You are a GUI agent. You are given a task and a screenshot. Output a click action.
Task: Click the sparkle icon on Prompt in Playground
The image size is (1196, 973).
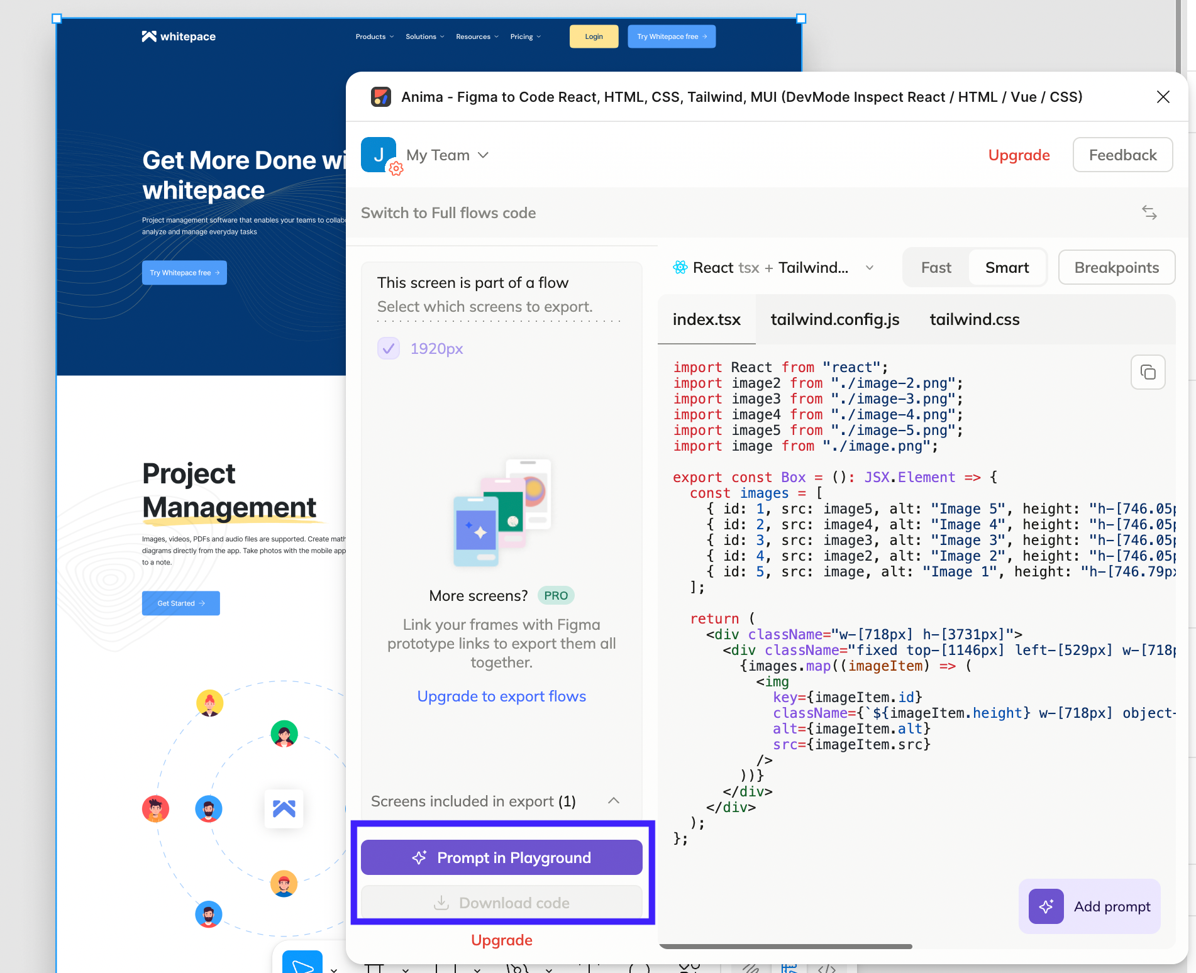[419, 857]
